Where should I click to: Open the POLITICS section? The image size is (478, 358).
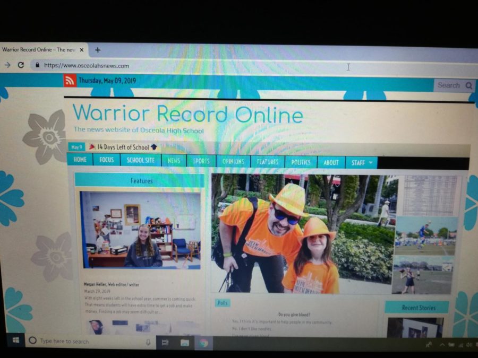click(x=301, y=162)
